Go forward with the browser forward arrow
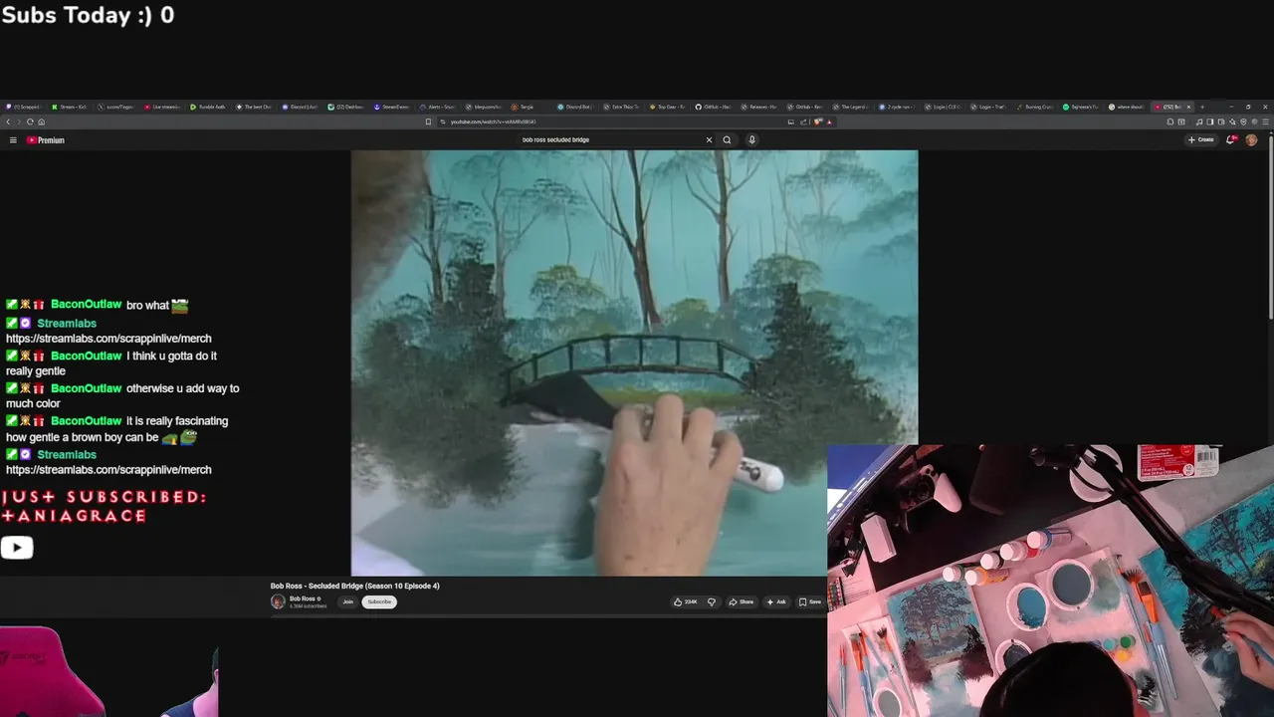The image size is (1274, 717). (19, 121)
